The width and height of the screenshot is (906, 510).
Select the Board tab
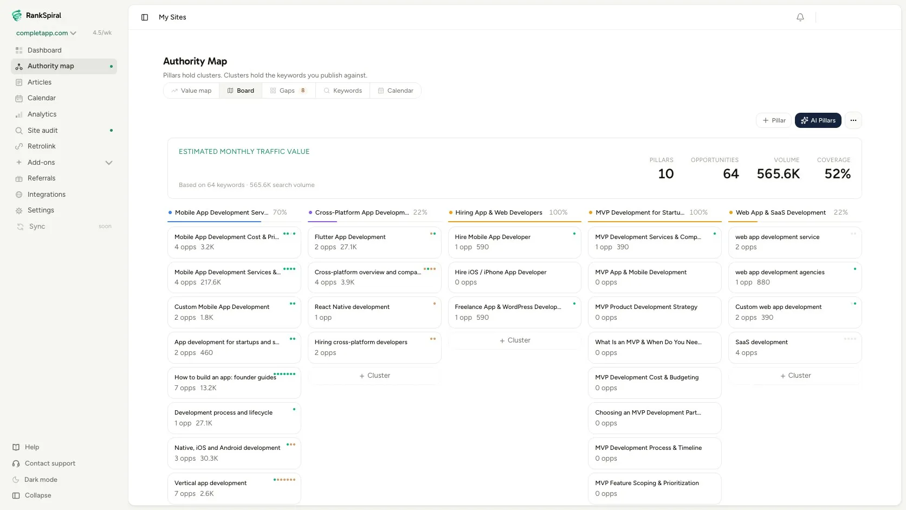241,91
